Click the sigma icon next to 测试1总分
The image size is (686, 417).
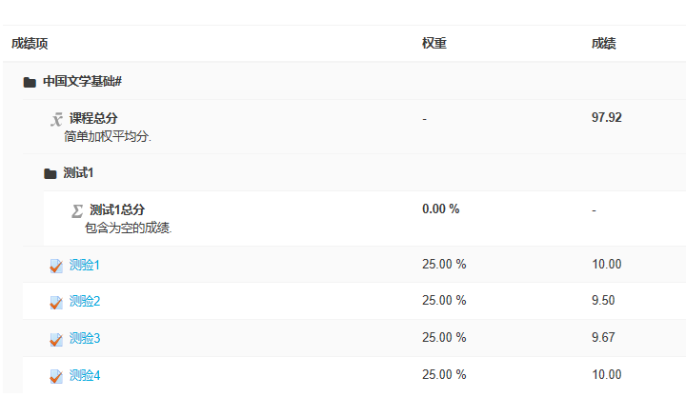tap(77, 210)
